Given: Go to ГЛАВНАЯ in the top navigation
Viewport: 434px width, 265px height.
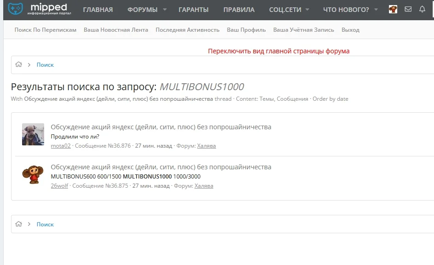Looking at the screenshot, I should coord(98,10).
